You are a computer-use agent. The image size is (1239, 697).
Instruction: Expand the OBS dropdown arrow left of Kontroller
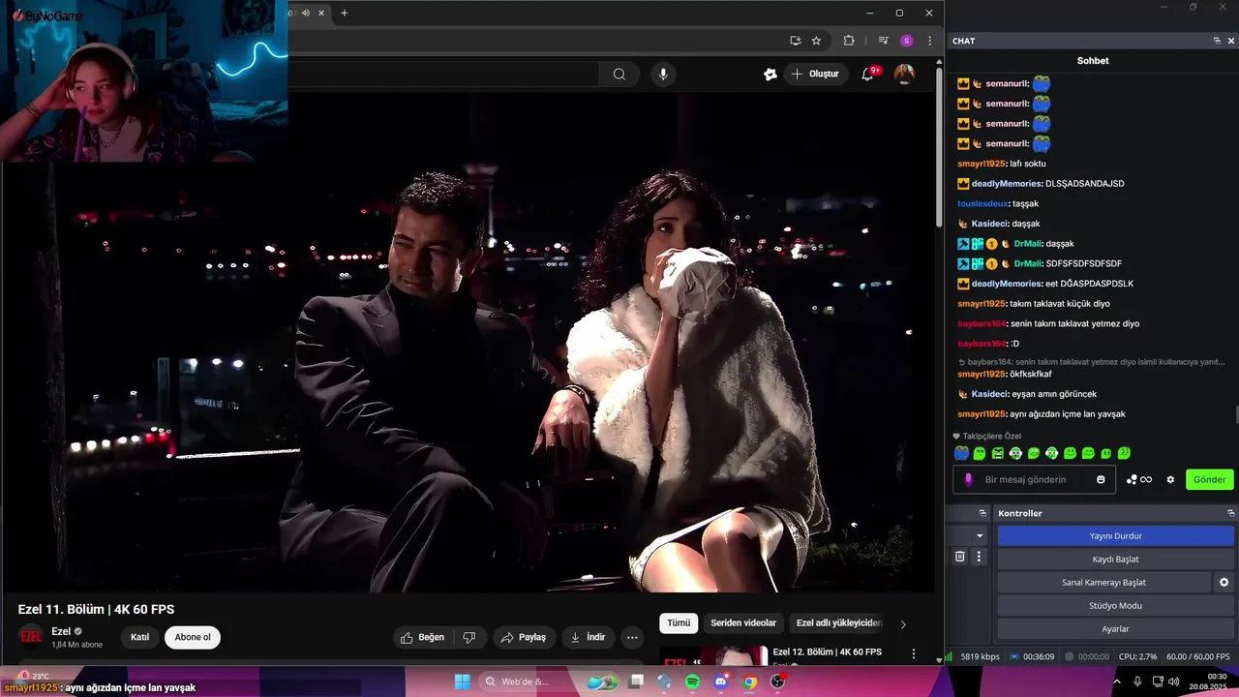coord(980,535)
